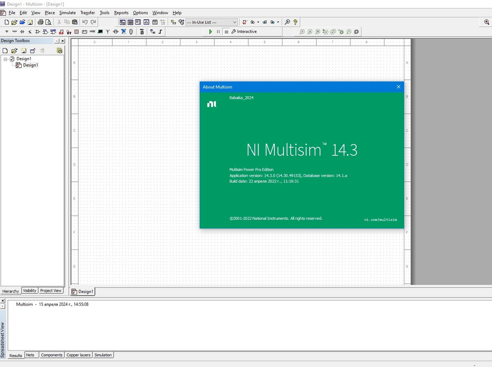Open Find Examples magnifier icon
Screen dimensions: 492x367
(287, 22)
